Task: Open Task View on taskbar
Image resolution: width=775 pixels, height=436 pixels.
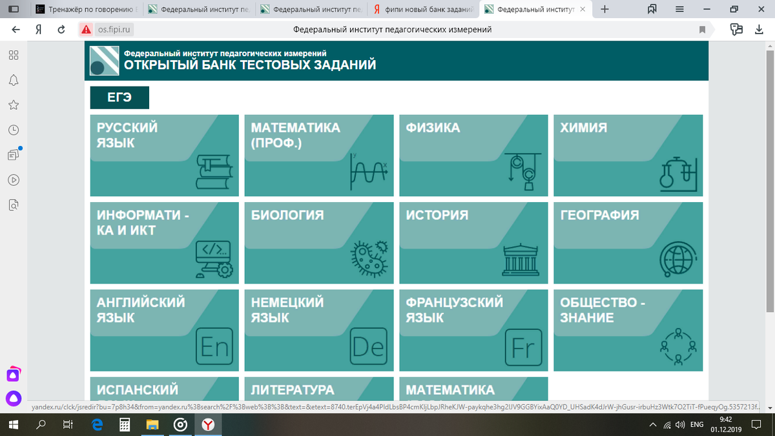Action: pos(67,424)
